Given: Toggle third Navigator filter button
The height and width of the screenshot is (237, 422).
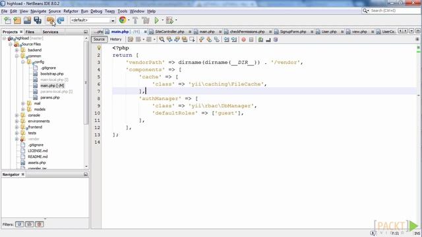Looking at the screenshot, I should click(40, 224).
